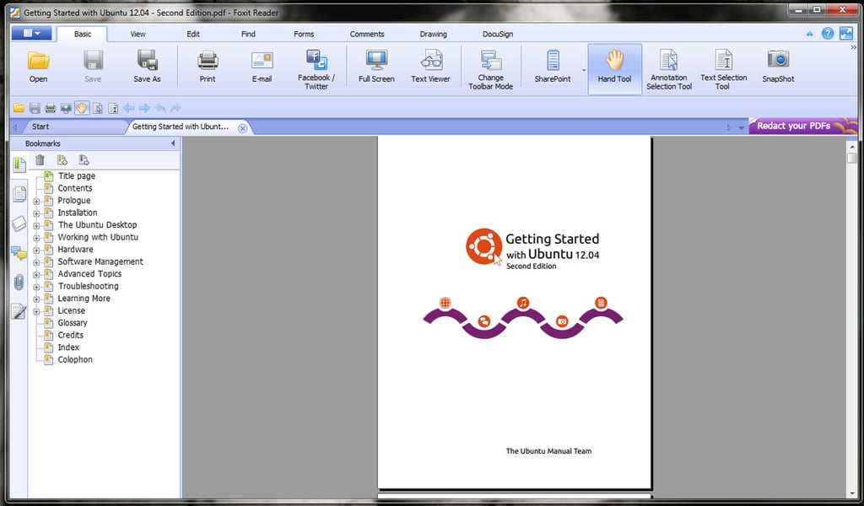This screenshot has height=506, width=864.
Task: Select the Hand Tool in the ribbon
Action: (x=614, y=69)
